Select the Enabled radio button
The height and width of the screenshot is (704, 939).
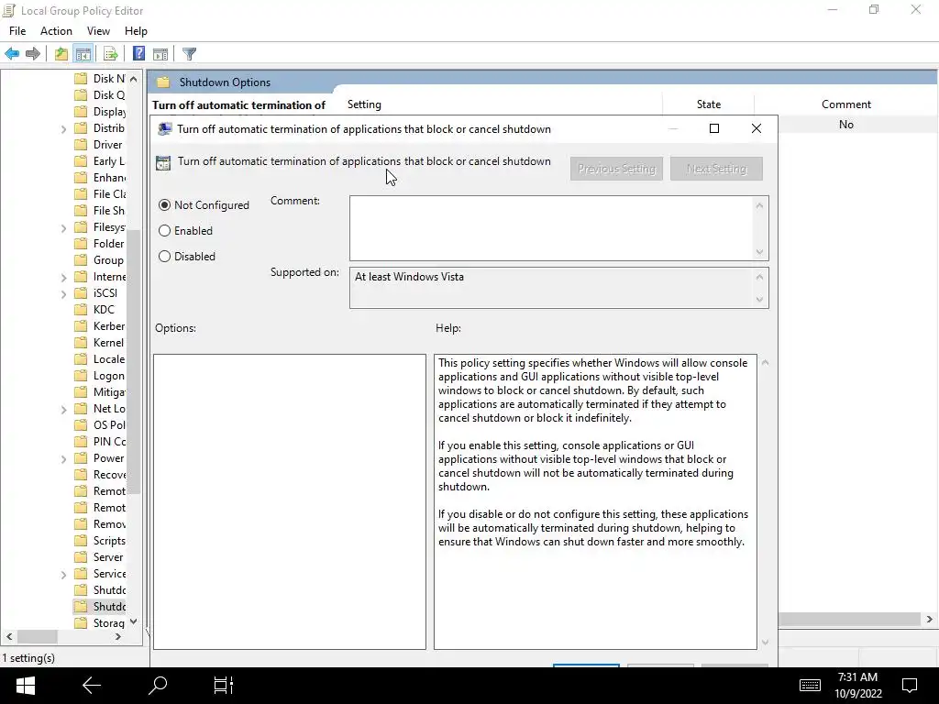[165, 231]
